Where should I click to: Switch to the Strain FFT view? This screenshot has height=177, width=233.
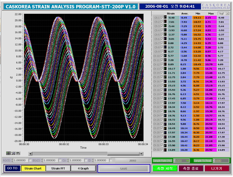pos(58,168)
